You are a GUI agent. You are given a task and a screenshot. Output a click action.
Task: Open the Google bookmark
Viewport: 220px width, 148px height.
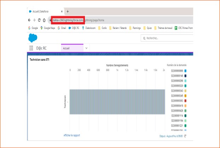[x=33, y=28]
